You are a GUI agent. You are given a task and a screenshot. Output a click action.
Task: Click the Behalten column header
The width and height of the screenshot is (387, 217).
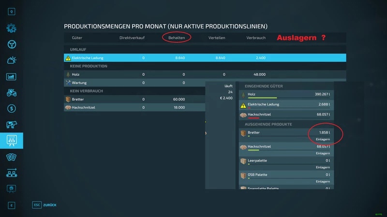click(x=177, y=37)
